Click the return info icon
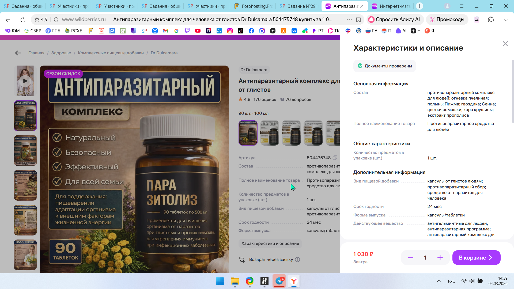Viewport: 514px width, 289px height. [x=297, y=260]
